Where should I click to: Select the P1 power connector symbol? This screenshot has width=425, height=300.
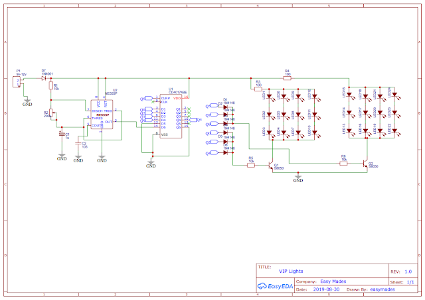click(17, 81)
